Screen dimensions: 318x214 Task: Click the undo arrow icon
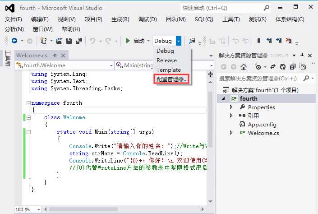(x=92, y=41)
